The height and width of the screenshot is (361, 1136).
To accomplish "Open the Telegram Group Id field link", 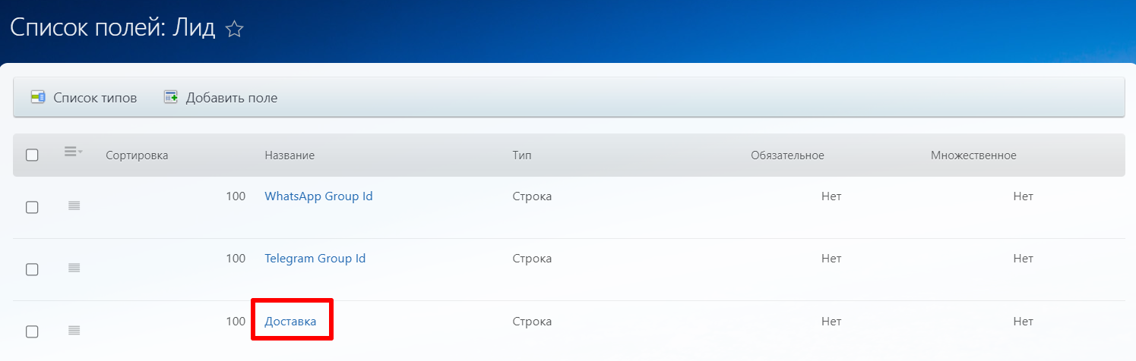I will pyautogui.click(x=315, y=259).
